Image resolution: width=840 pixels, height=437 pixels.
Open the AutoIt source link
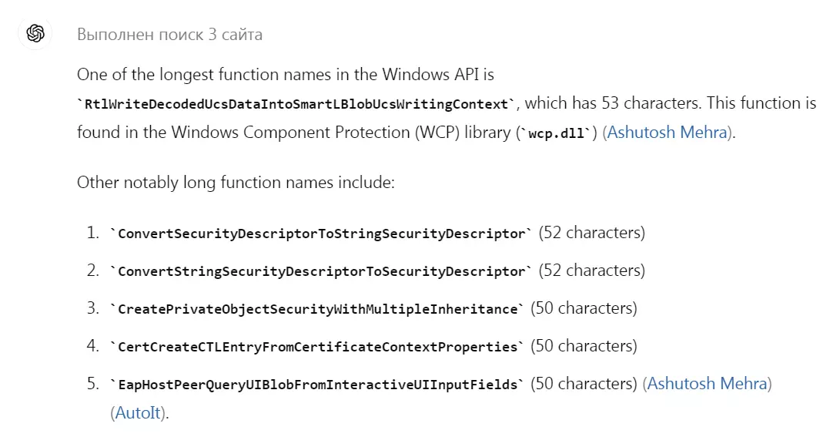click(138, 413)
